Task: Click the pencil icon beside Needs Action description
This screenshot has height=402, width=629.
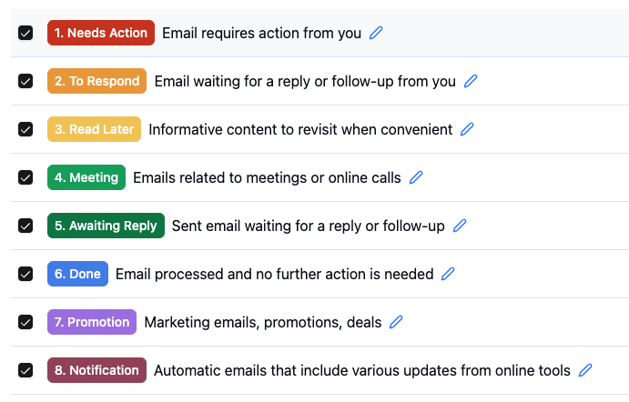Action: (376, 33)
